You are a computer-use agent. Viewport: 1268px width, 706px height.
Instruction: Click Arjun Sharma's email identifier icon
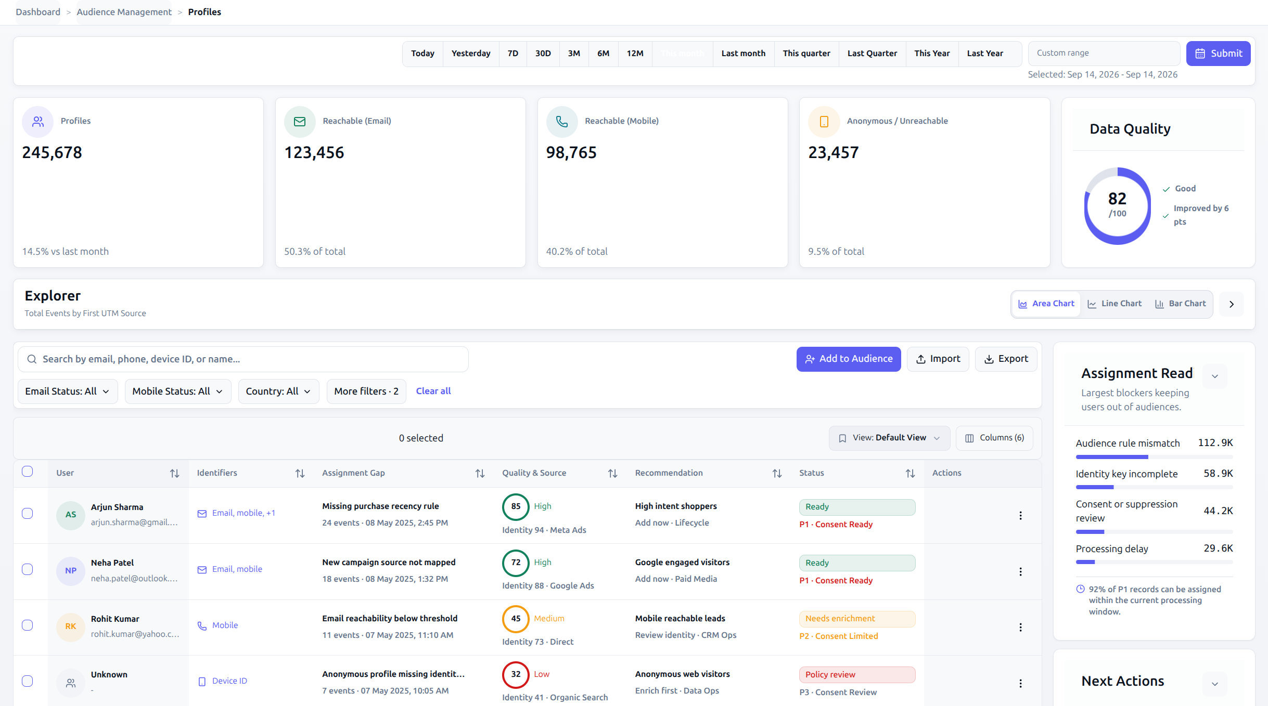(202, 514)
